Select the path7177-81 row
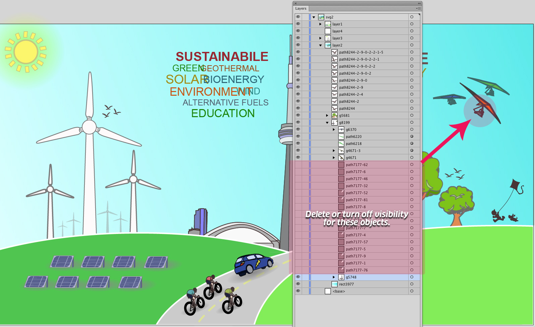The image size is (535, 327). pos(357,200)
